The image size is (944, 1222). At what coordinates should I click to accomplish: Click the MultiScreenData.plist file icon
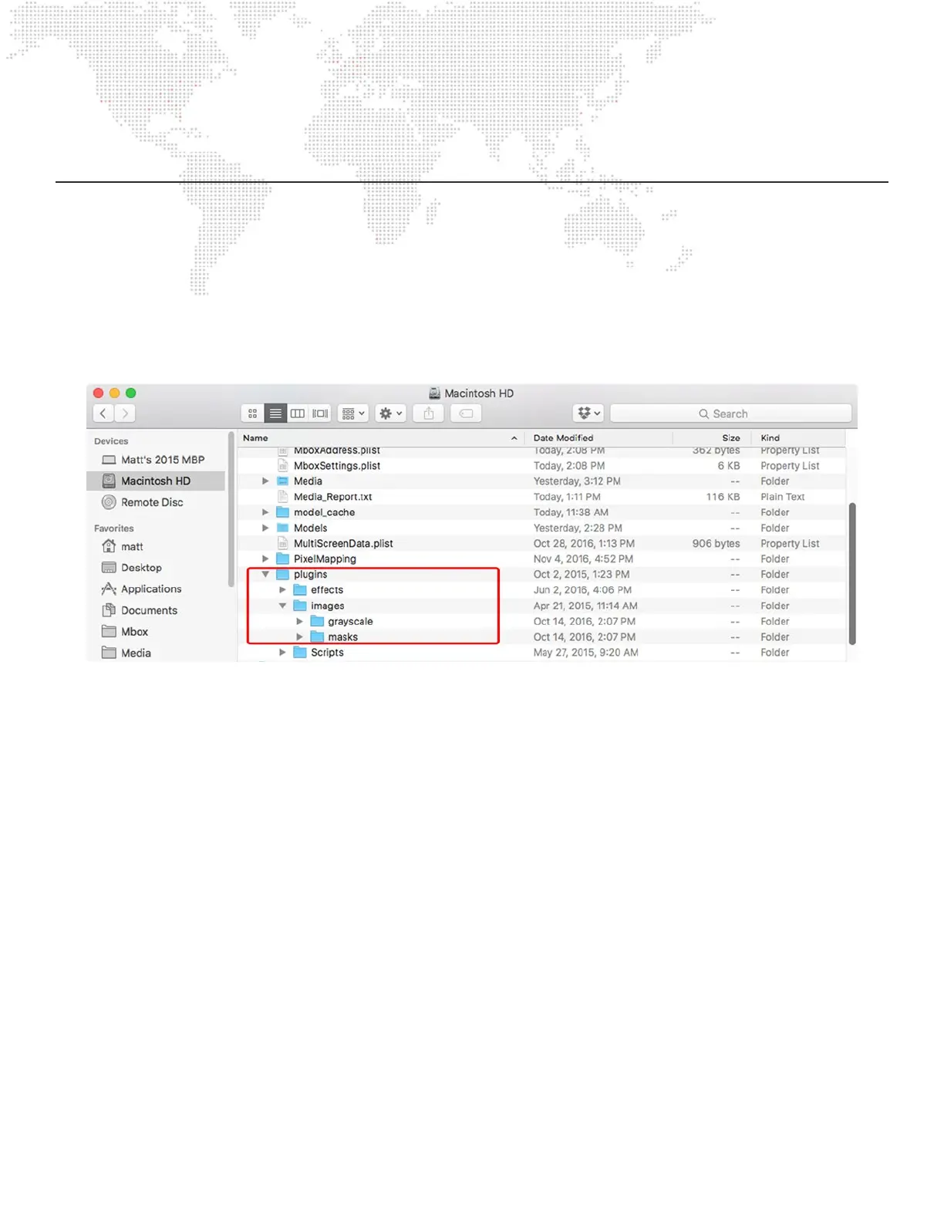[282, 544]
